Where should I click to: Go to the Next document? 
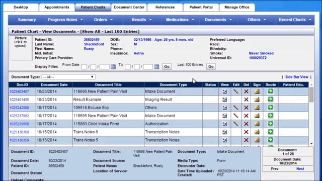coord(300,169)
